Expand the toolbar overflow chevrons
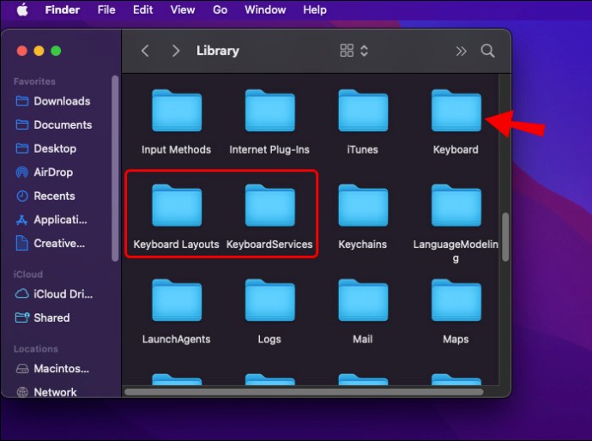This screenshot has width=592, height=441. [461, 51]
